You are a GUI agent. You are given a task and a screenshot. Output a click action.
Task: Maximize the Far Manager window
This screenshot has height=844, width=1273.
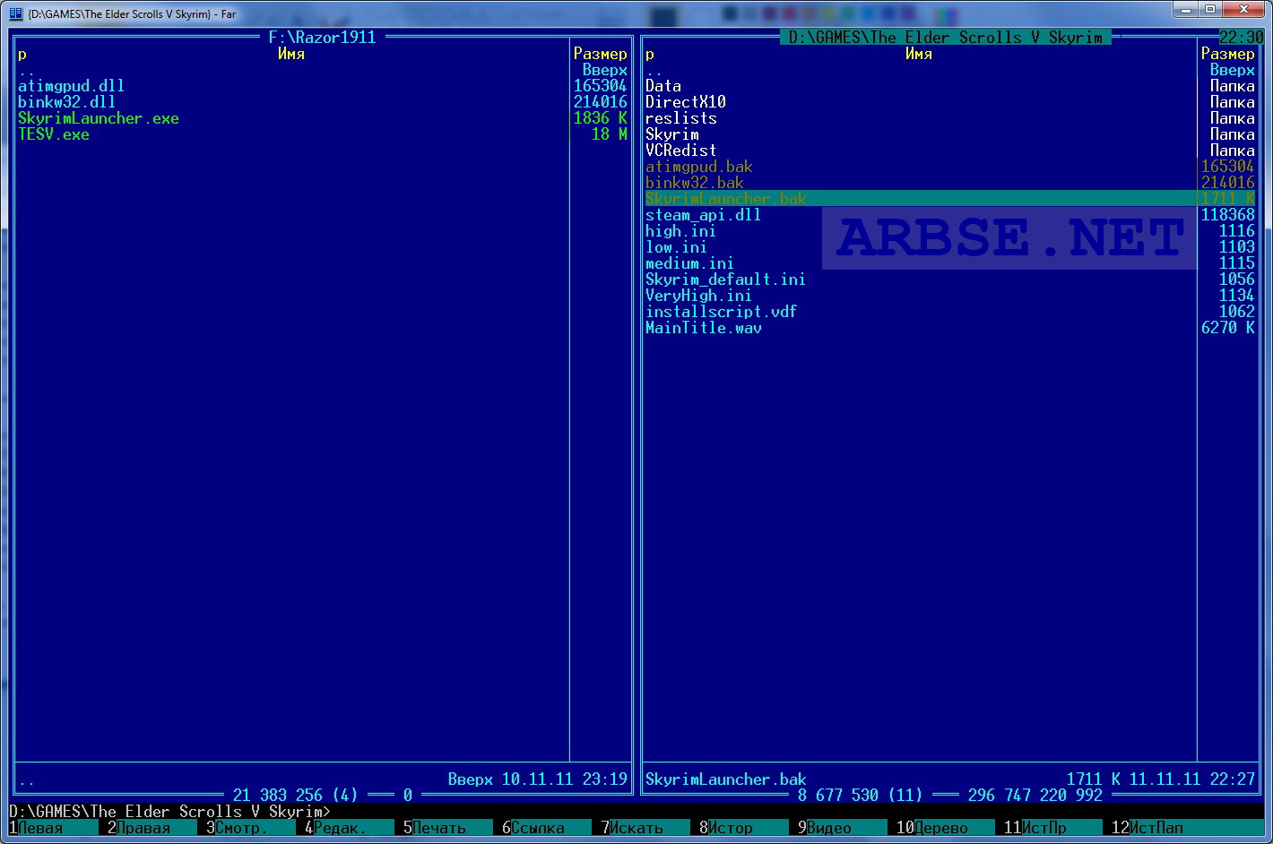coord(1210,9)
